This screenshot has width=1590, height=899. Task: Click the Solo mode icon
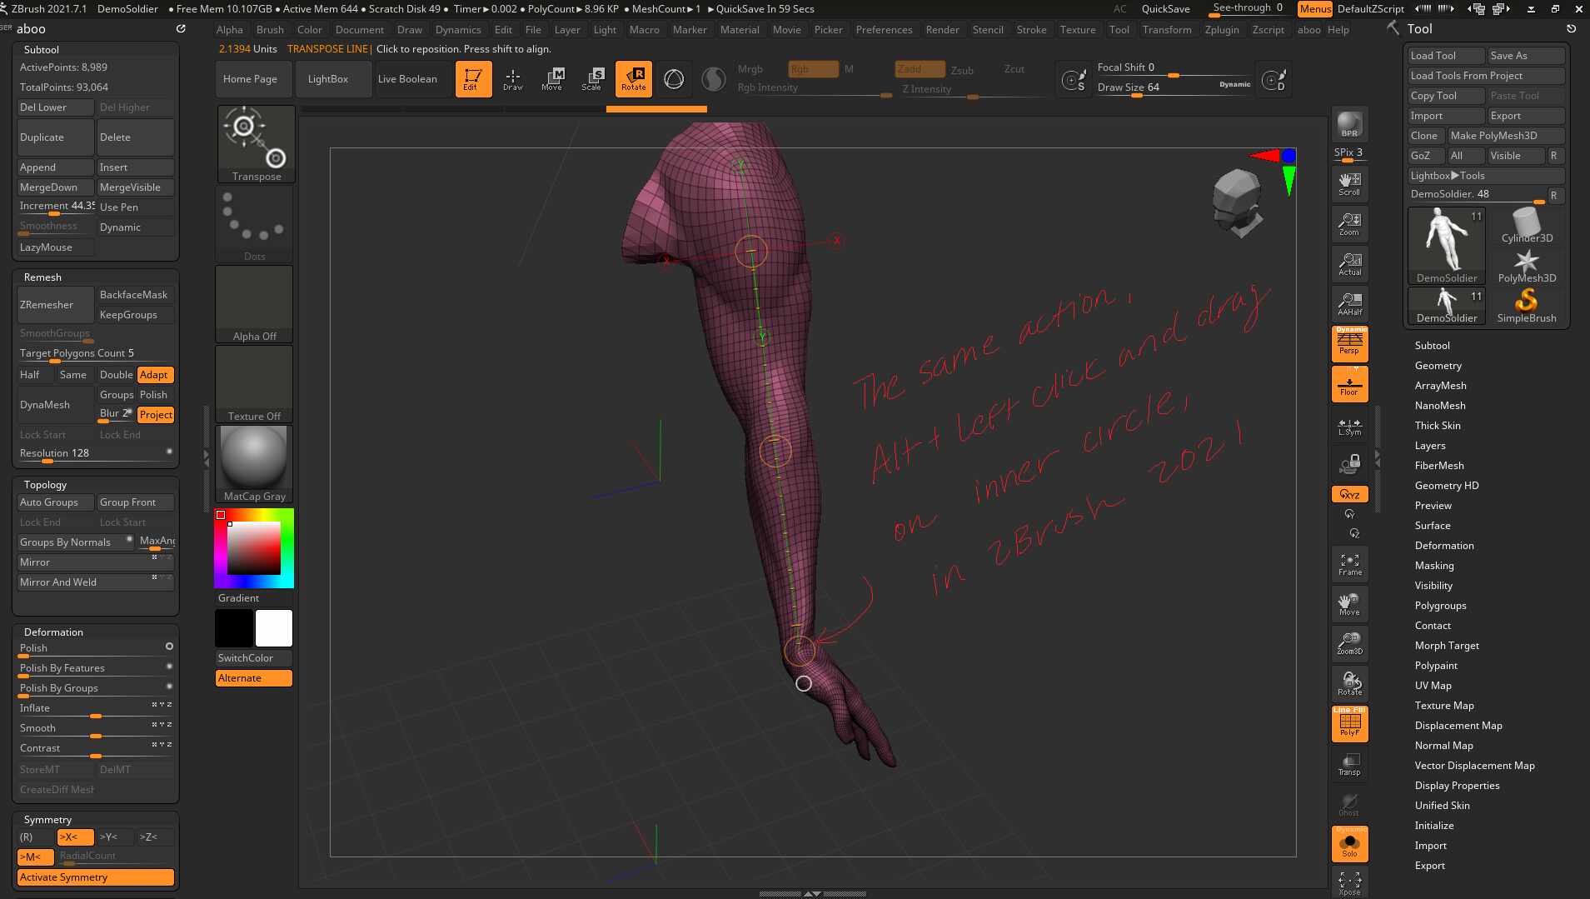click(1349, 845)
